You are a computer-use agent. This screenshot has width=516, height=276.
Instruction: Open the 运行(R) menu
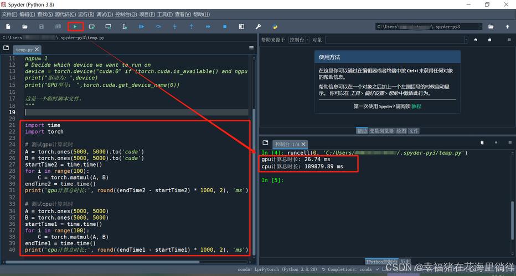tap(86, 14)
